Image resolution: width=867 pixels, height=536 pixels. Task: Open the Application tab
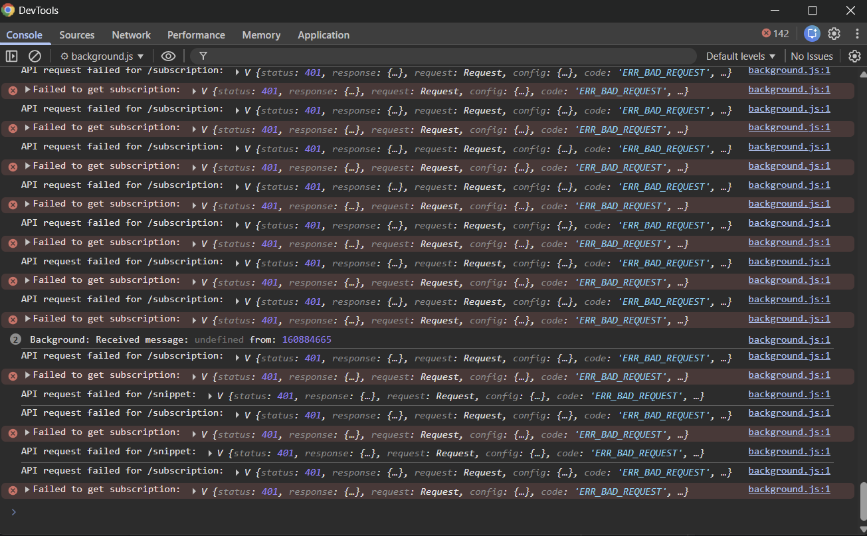[x=324, y=35]
